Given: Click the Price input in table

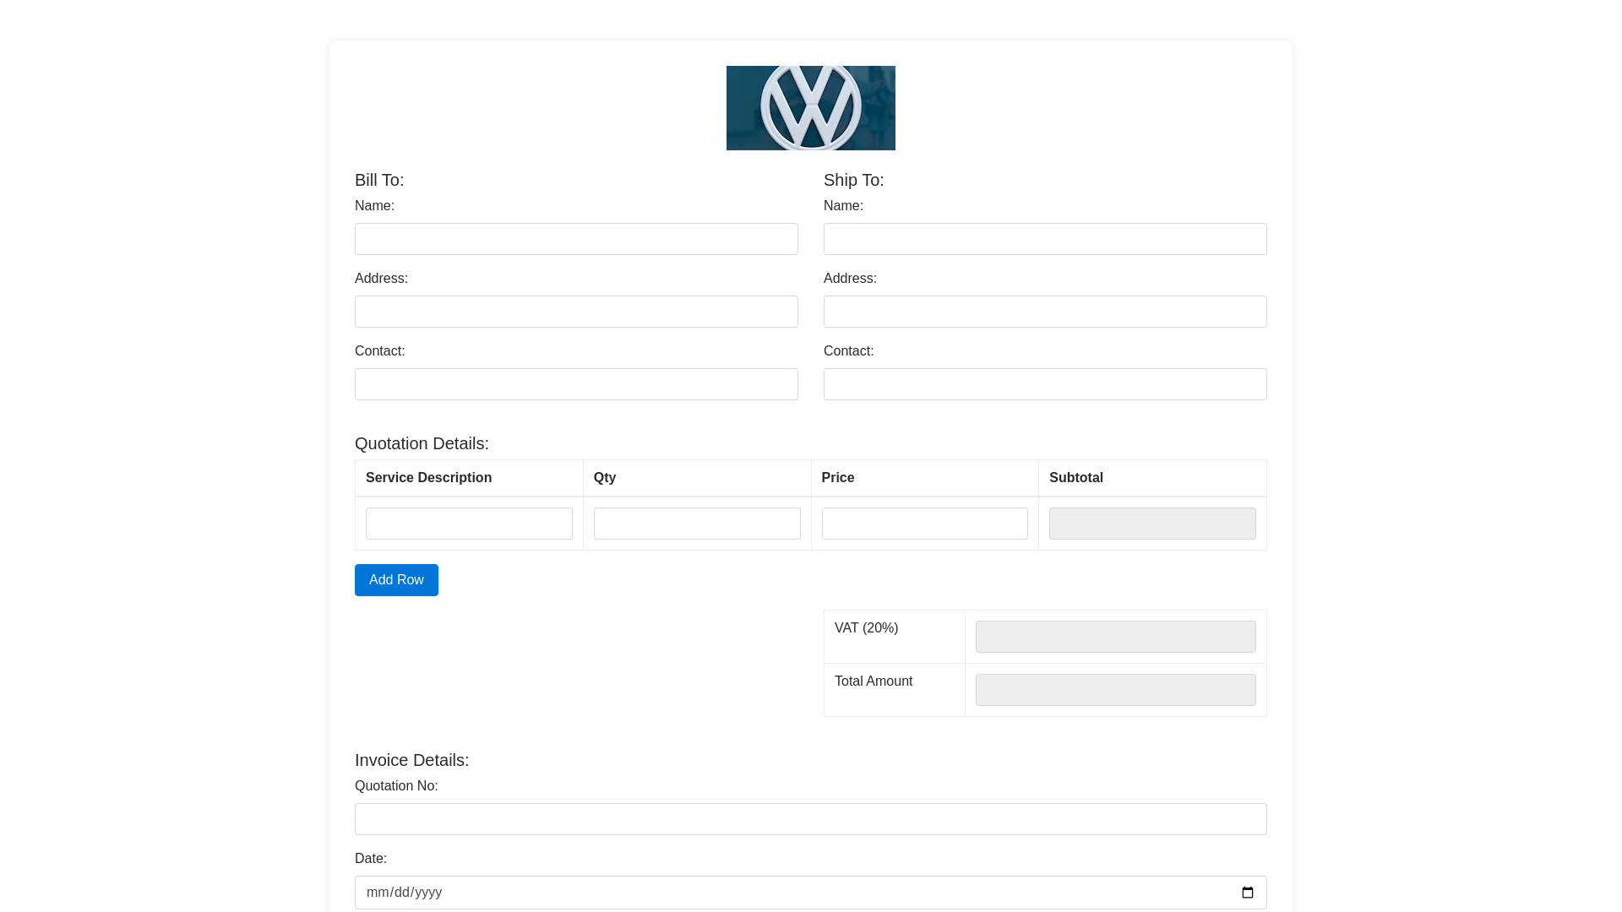Looking at the screenshot, I should click(x=924, y=524).
